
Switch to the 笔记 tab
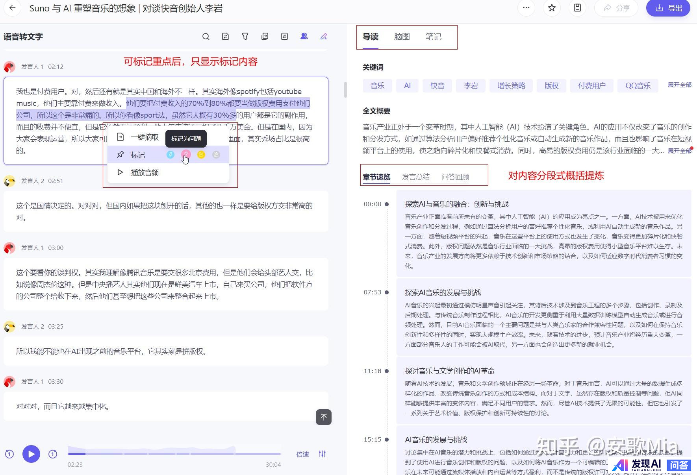434,37
